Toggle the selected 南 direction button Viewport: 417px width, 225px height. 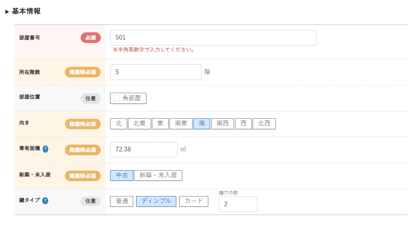[201, 124]
